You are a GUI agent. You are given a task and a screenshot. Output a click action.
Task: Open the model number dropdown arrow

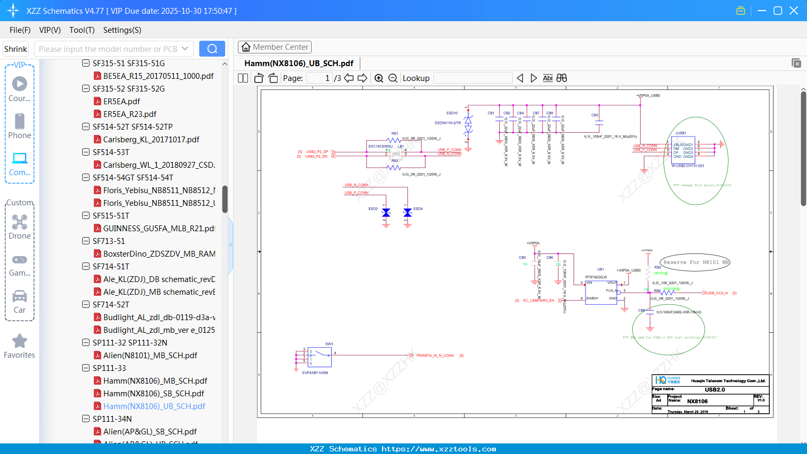coord(185,49)
